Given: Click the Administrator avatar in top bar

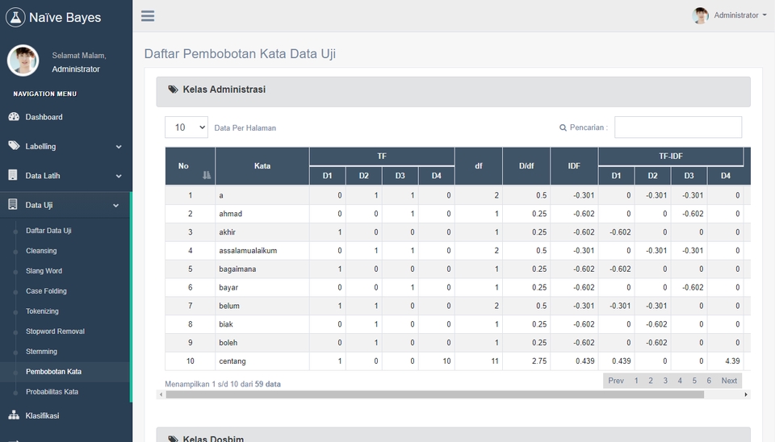Looking at the screenshot, I should [x=700, y=15].
